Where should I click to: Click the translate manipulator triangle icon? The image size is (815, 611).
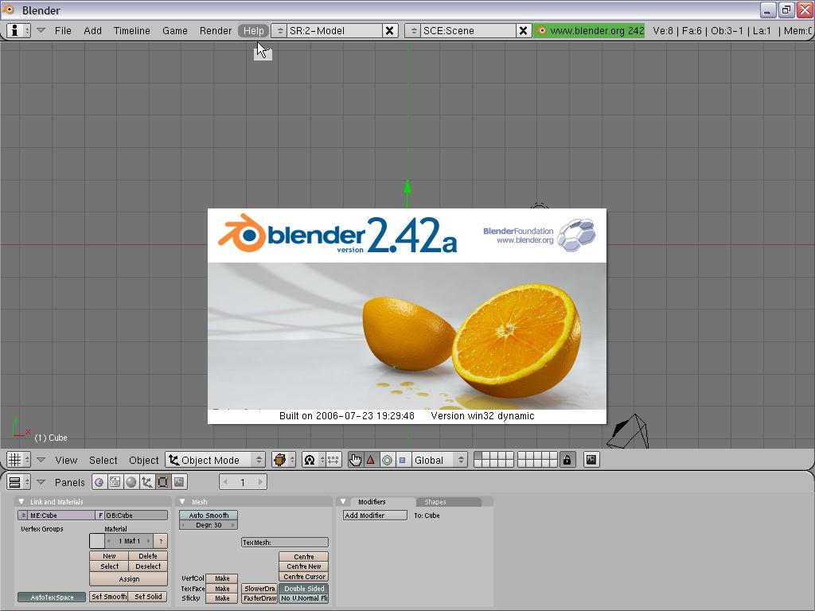coord(371,460)
